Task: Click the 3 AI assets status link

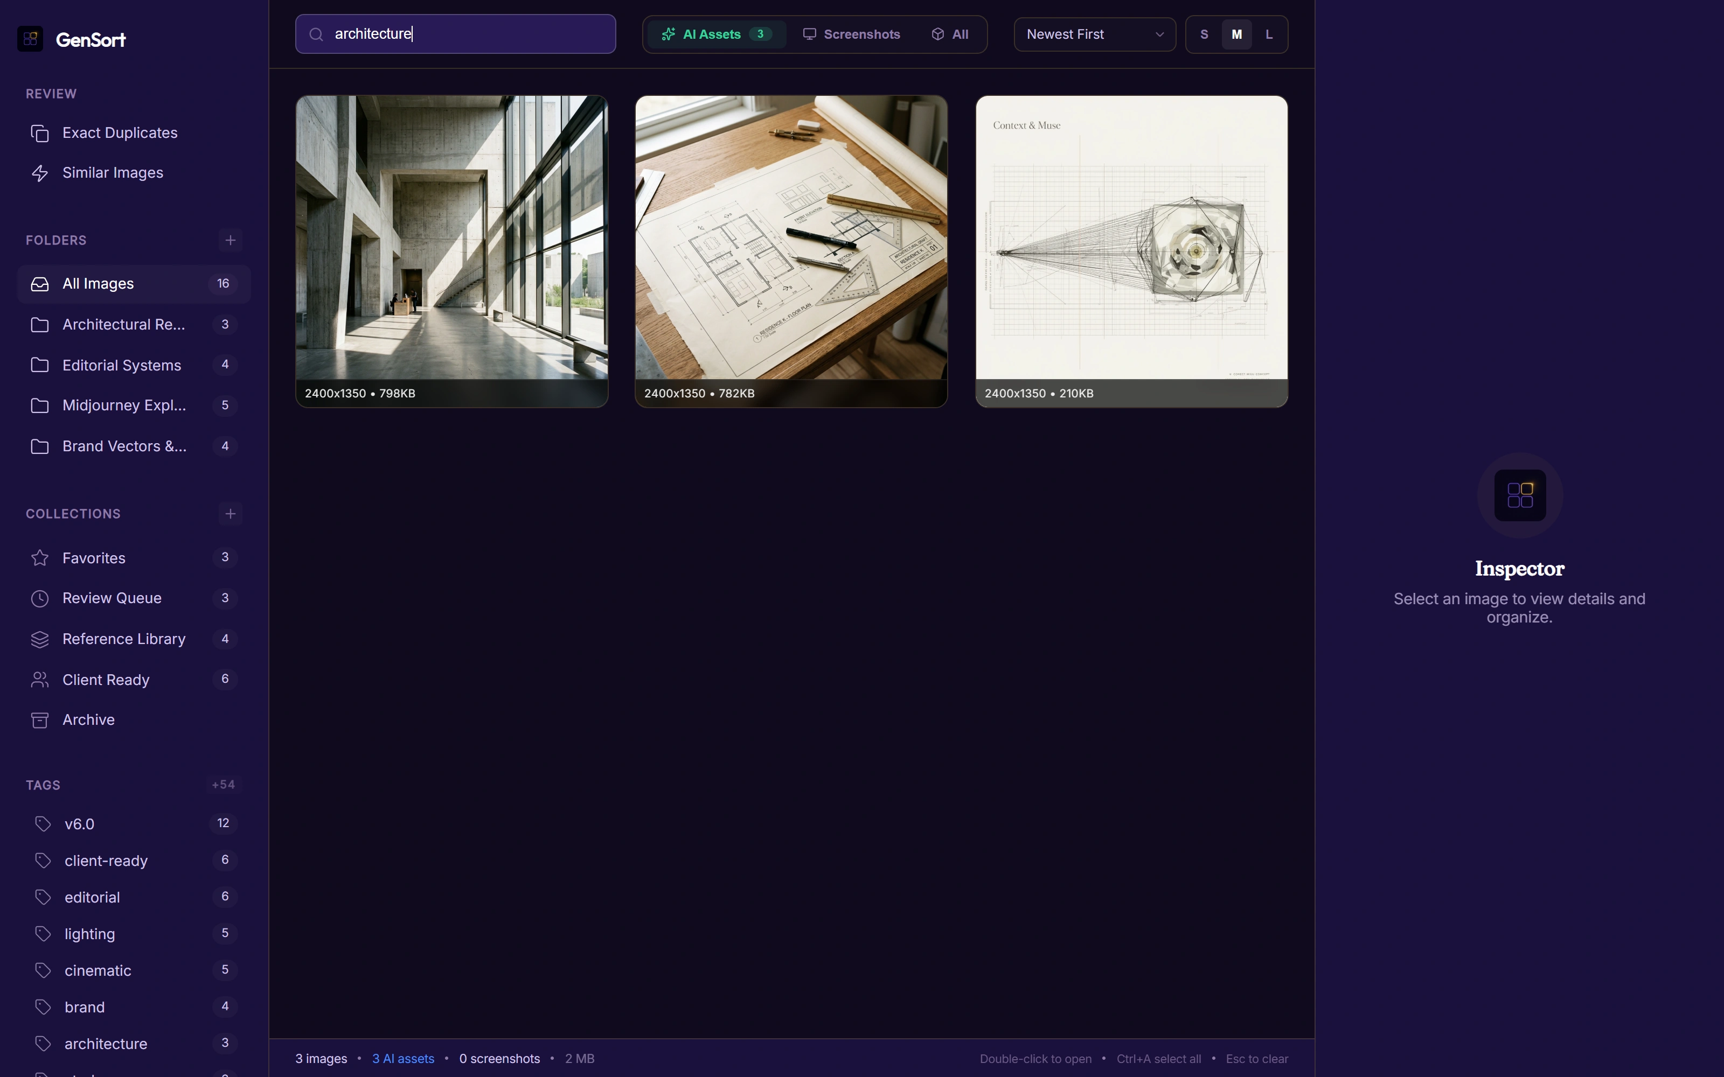Action: 403,1059
